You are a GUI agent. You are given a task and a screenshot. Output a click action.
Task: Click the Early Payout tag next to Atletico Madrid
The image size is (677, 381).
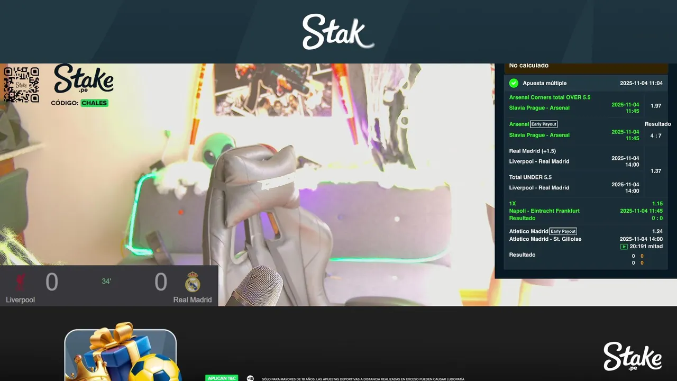click(x=563, y=231)
